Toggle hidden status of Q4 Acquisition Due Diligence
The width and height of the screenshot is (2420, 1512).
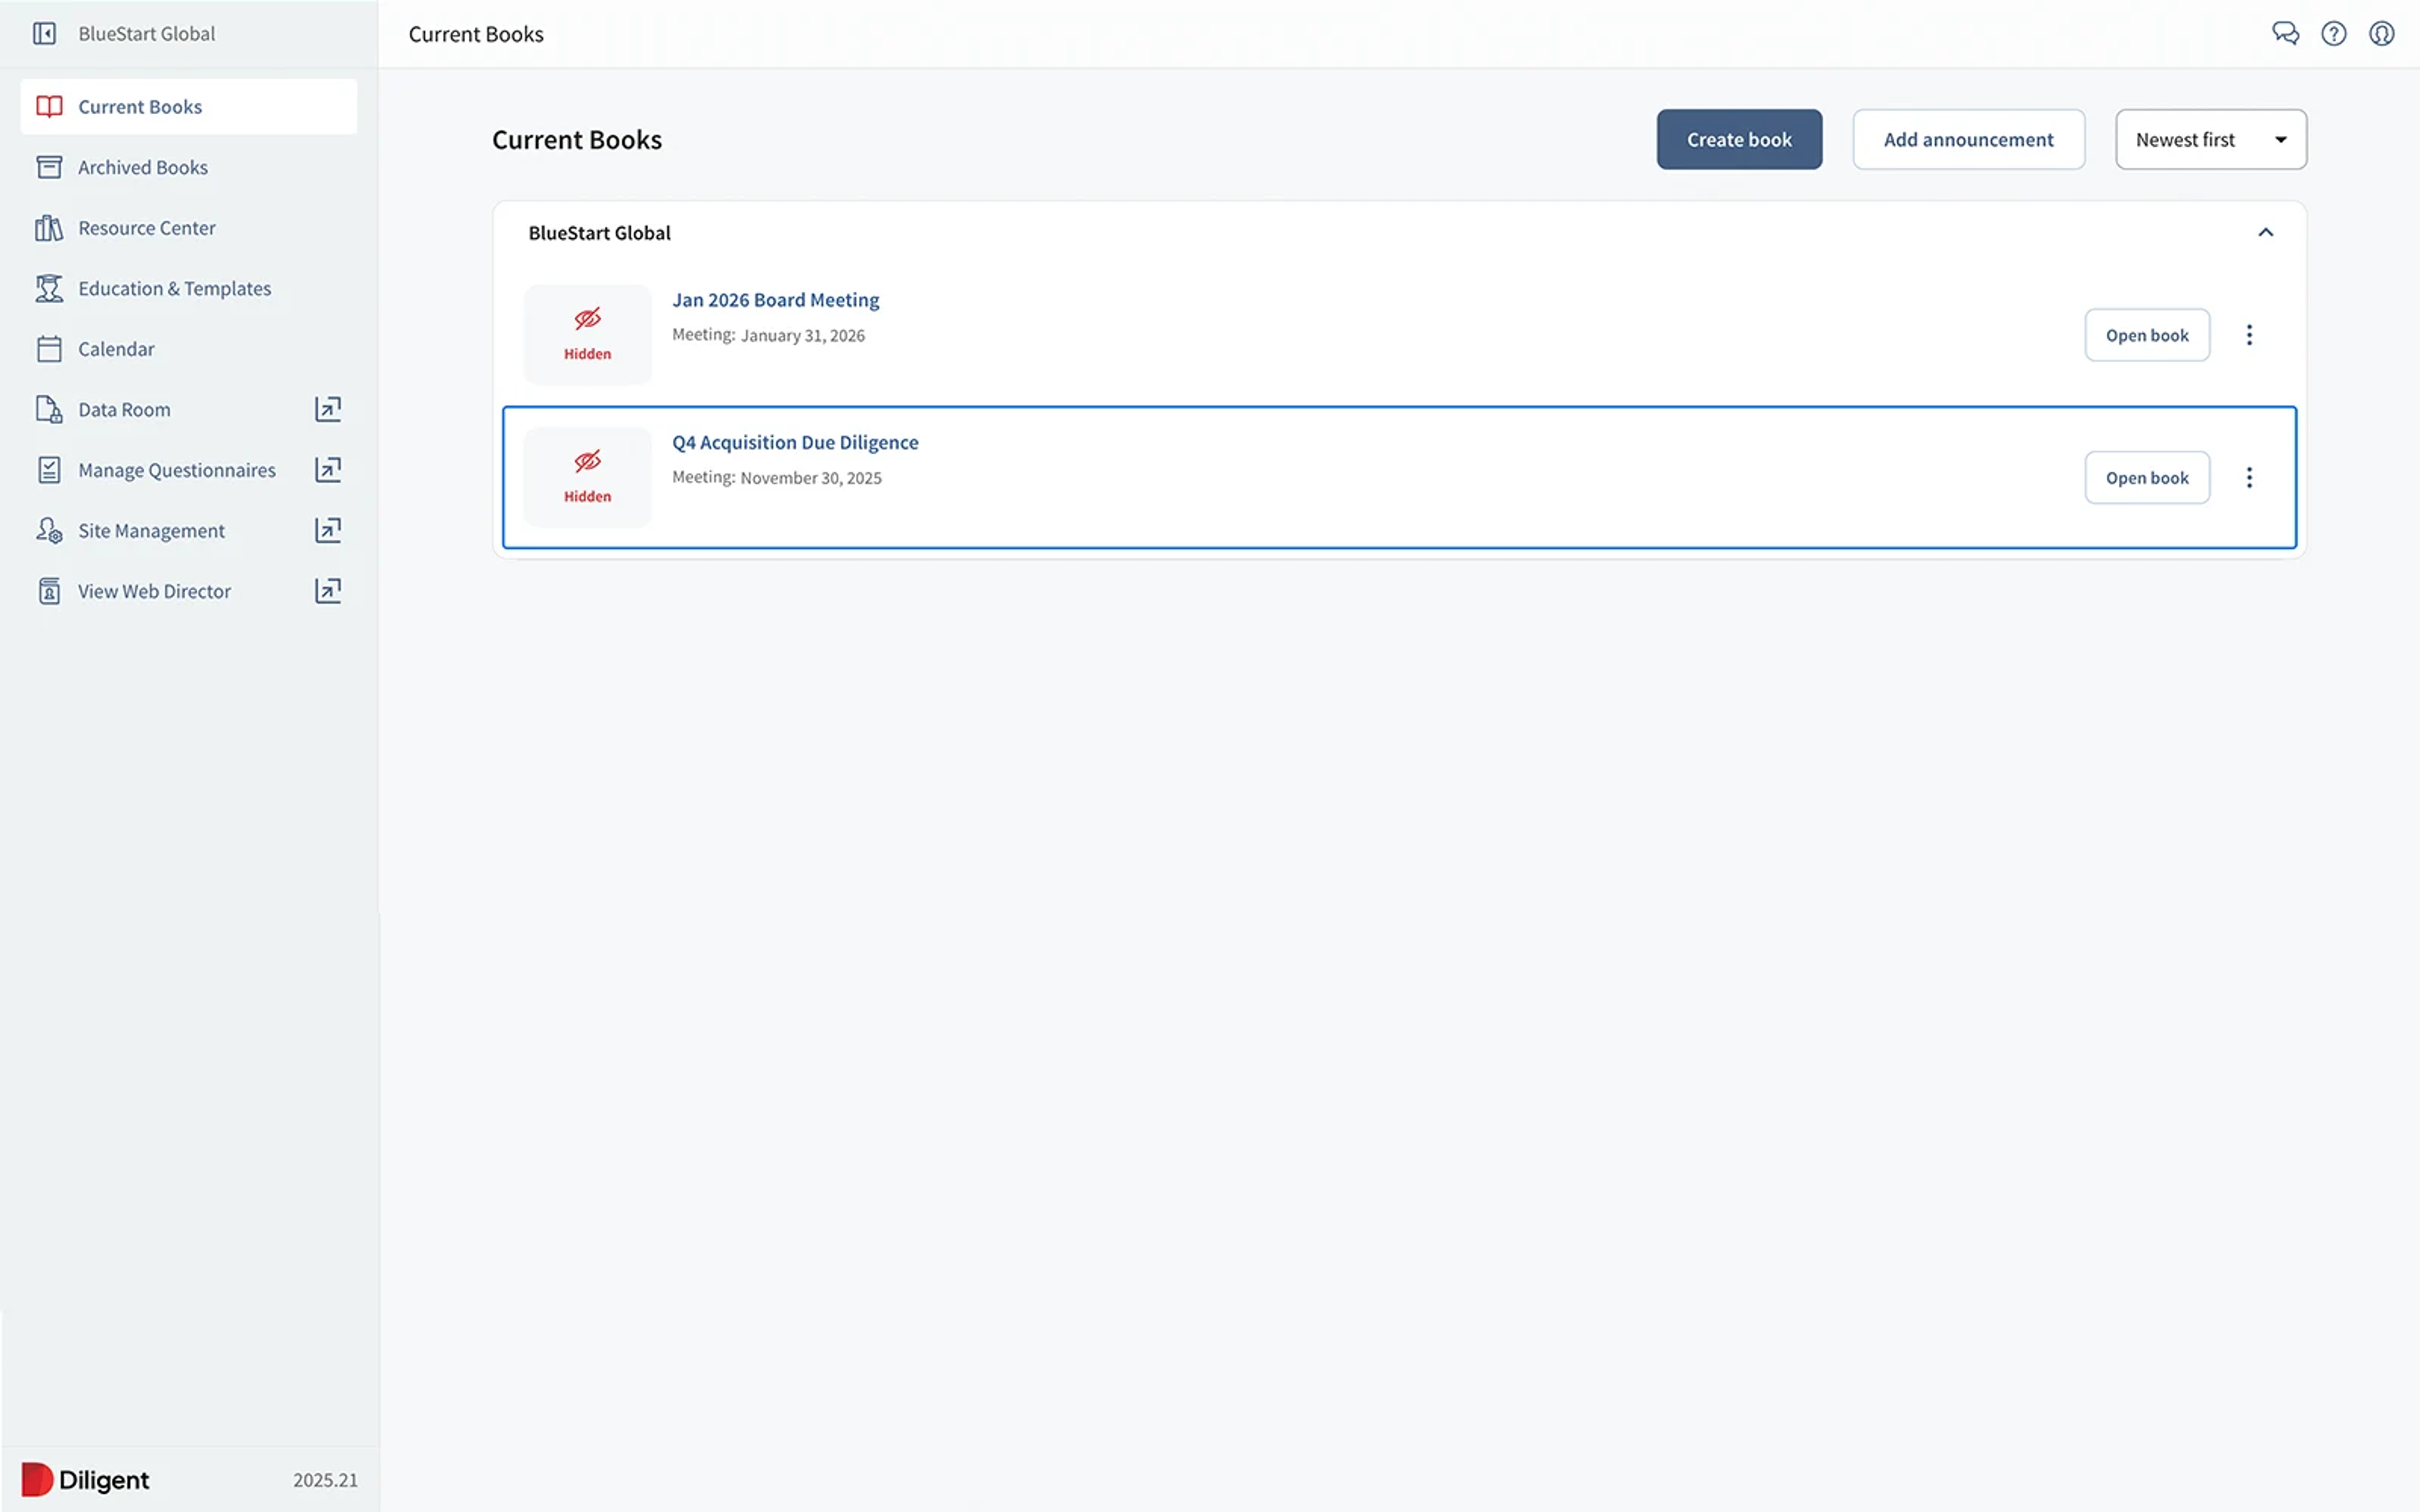click(x=588, y=477)
